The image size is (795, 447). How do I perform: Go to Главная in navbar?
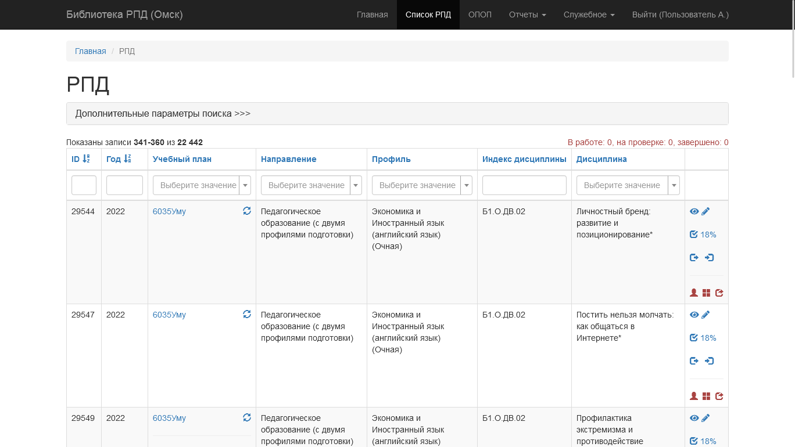click(373, 15)
